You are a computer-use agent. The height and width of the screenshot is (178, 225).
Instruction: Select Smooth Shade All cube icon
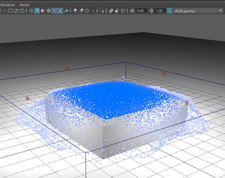click(37, 11)
